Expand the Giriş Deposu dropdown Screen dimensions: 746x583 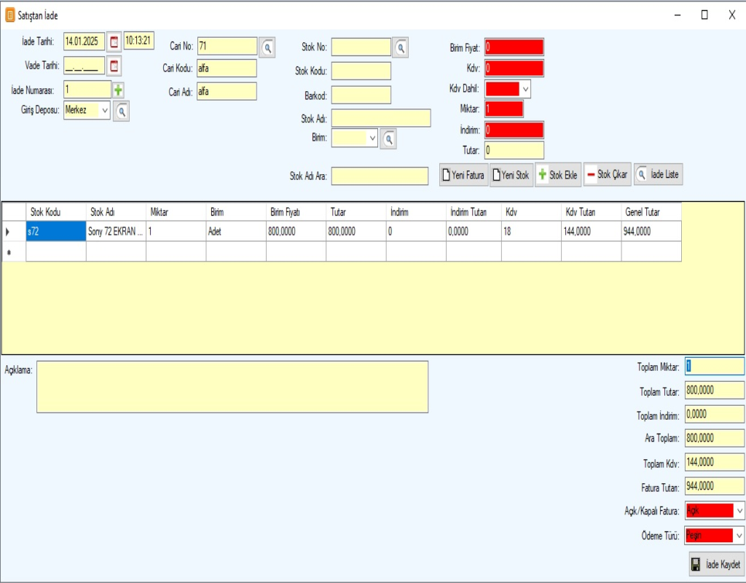coord(104,111)
